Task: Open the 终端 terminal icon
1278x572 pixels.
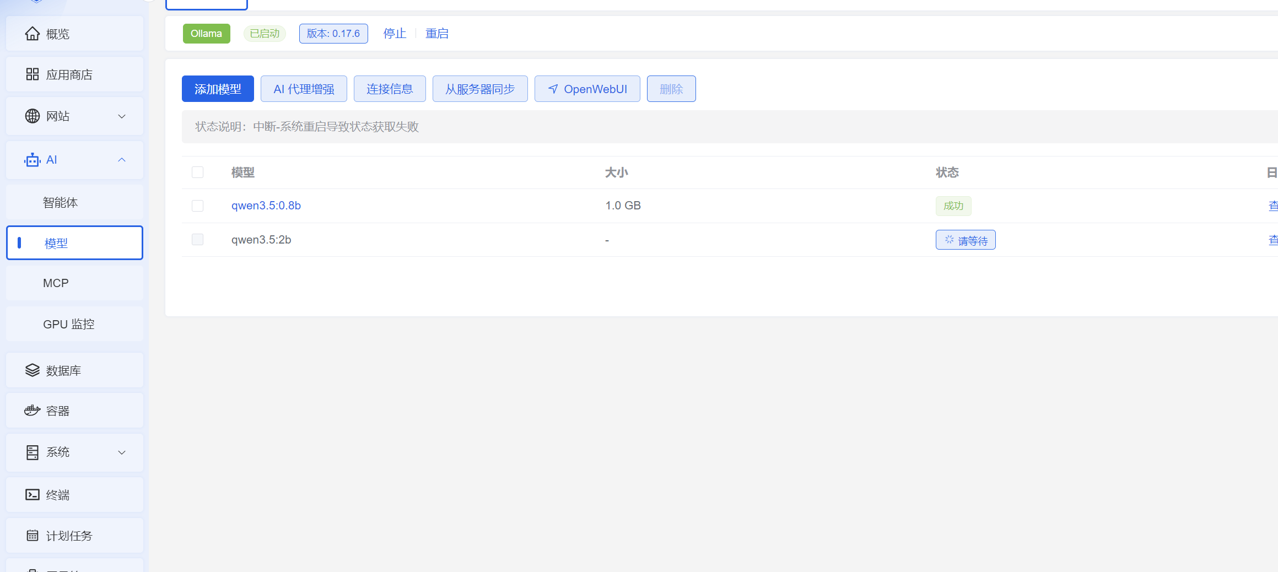Action: point(33,495)
